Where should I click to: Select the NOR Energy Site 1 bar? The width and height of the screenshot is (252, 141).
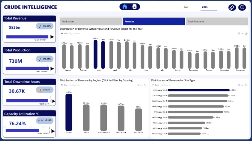(190, 117)
